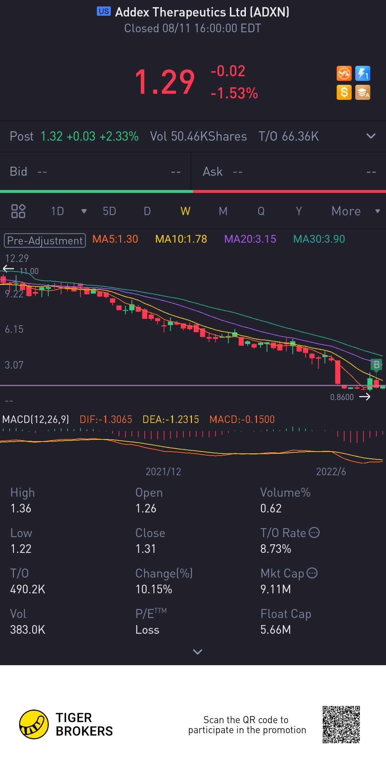Tap the Vol 383.0K stat

tap(28, 622)
